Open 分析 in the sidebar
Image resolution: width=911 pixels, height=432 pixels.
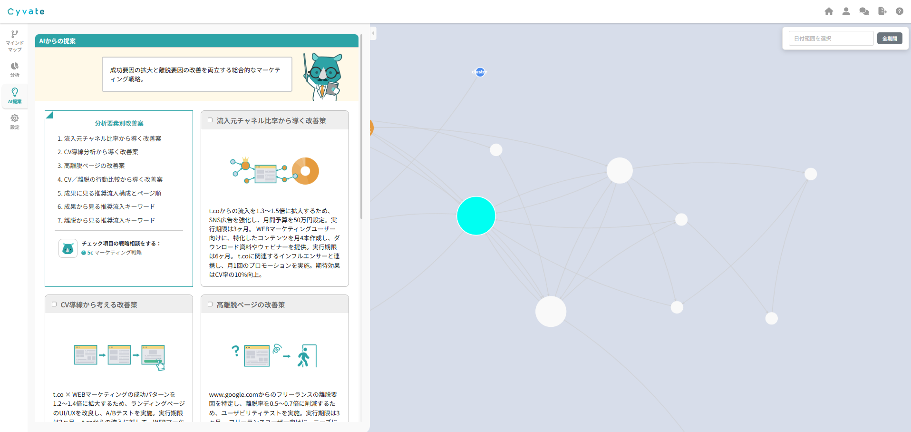point(15,69)
